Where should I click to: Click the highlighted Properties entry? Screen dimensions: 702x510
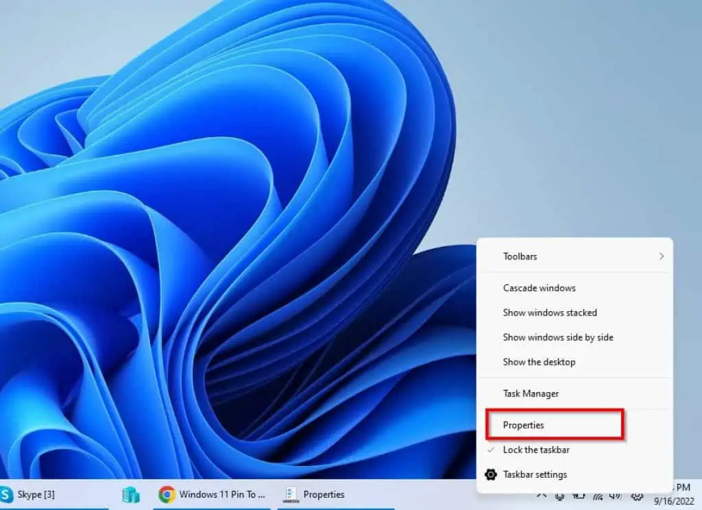[523, 424]
